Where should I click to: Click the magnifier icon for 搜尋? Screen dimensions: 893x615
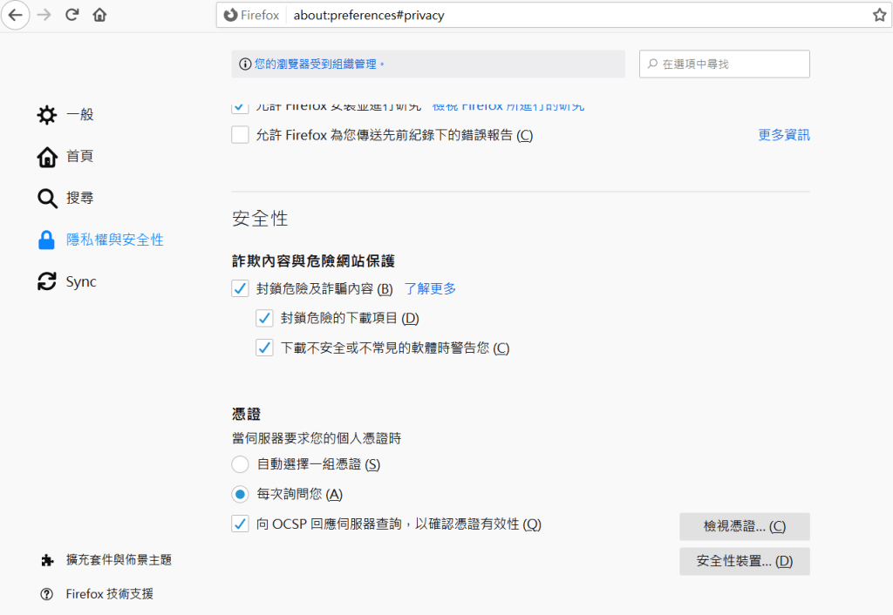pyautogui.click(x=47, y=199)
